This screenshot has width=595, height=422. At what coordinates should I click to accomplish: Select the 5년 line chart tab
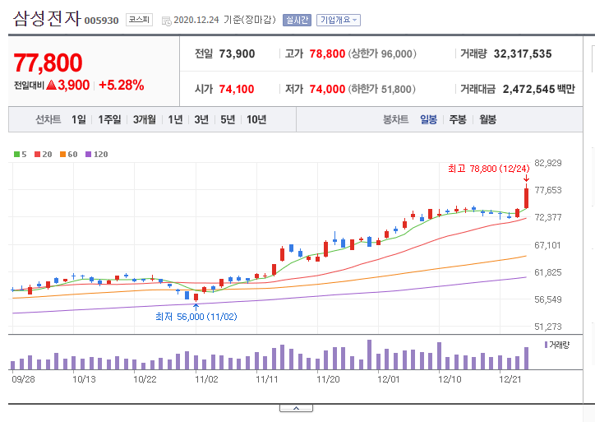coord(228,119)
